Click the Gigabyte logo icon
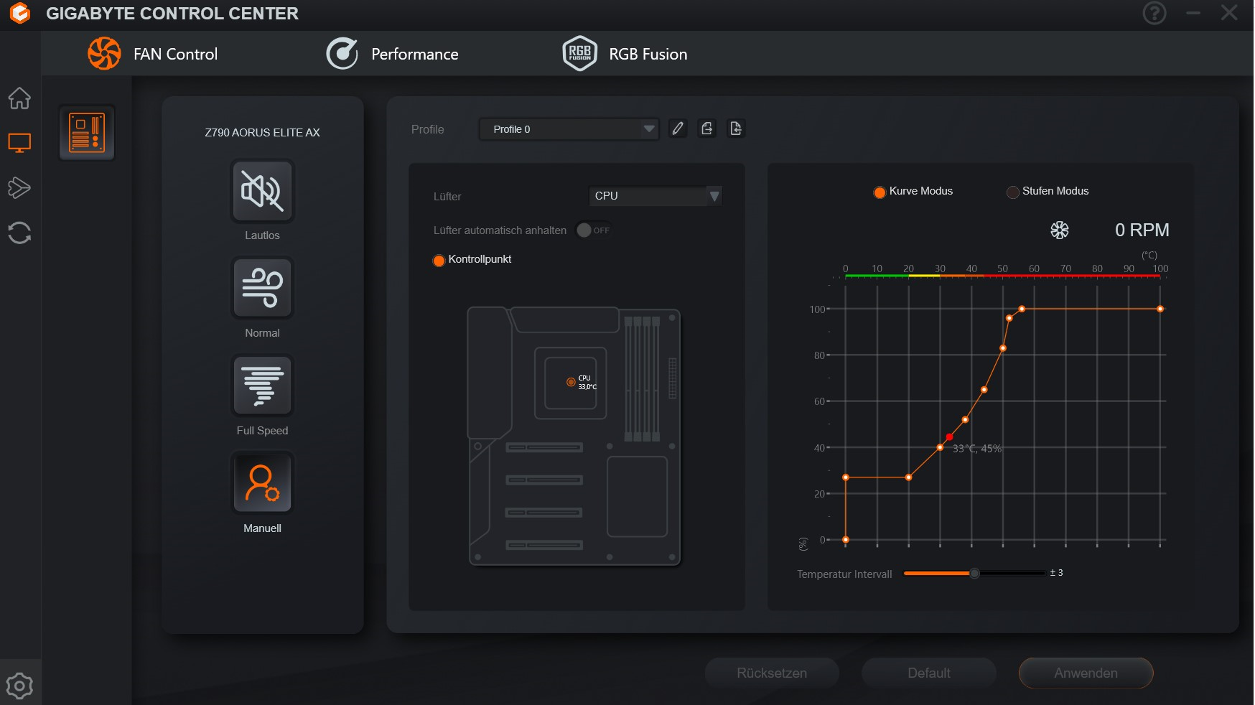The image size is (1255, 705). [19, 13]
